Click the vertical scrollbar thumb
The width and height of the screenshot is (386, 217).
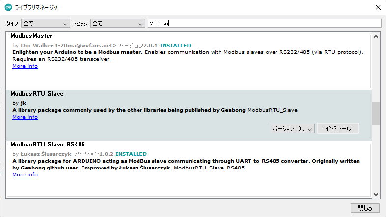(376, 113)
